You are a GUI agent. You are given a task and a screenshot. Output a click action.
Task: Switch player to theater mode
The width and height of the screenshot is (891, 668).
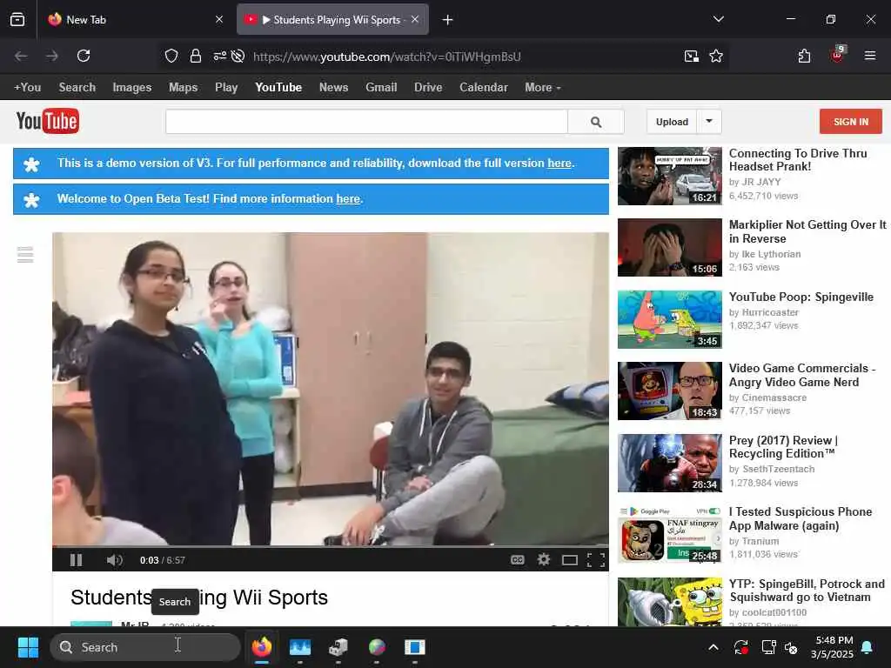click(x=569, y=561)
